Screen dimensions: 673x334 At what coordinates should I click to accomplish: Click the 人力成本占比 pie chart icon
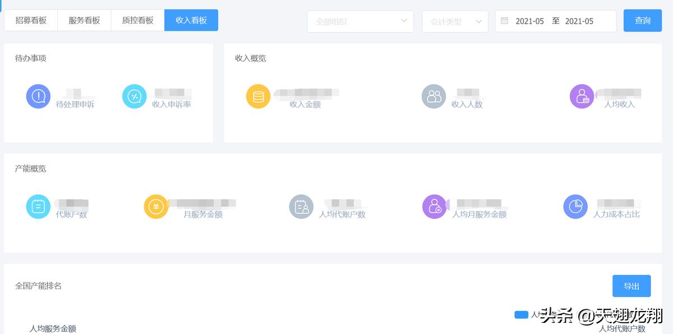click(575, 206)
